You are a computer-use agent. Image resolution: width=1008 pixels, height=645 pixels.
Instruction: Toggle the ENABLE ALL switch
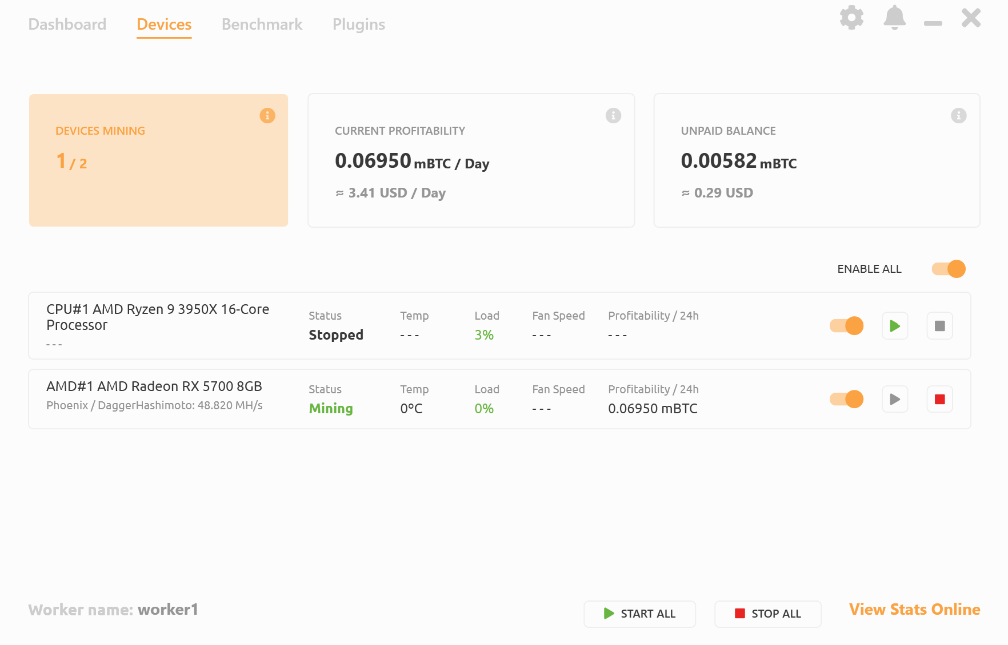pos(947,268)
